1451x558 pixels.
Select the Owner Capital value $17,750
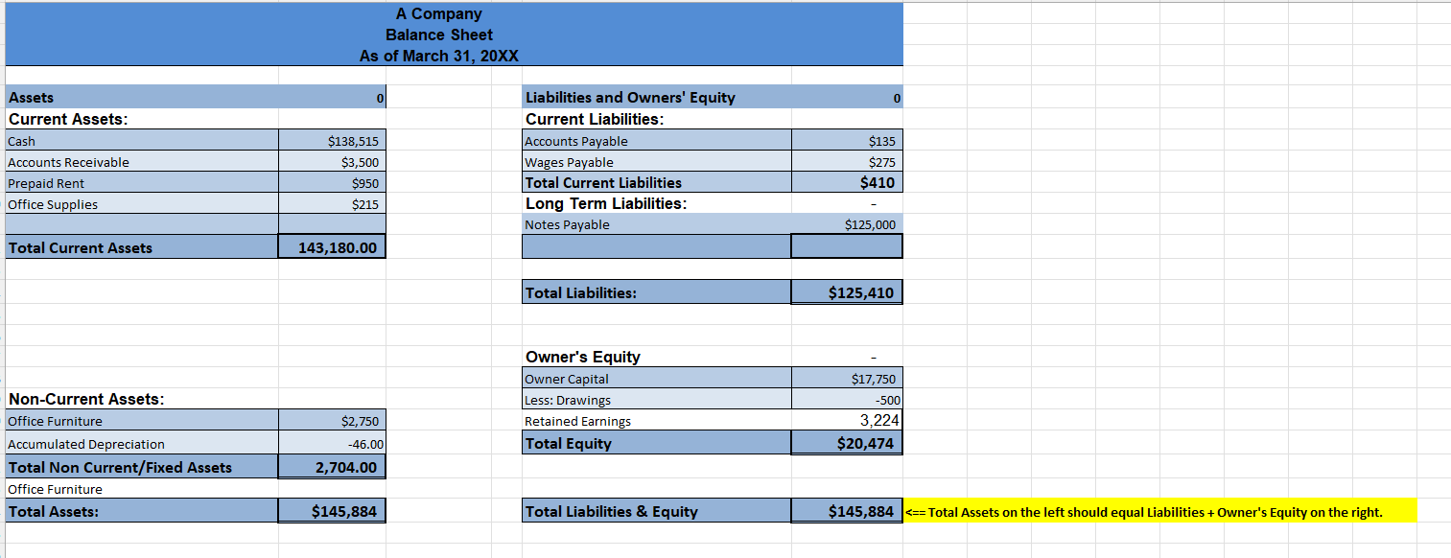[x=846, y=377]
